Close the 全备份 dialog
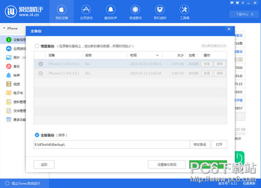This screenshot has width=261, height=188. coord(229,29)
